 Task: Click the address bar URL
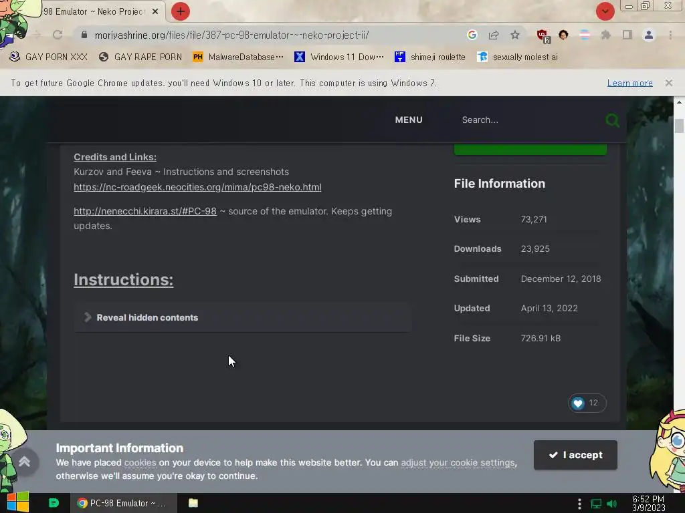point(231,35)
